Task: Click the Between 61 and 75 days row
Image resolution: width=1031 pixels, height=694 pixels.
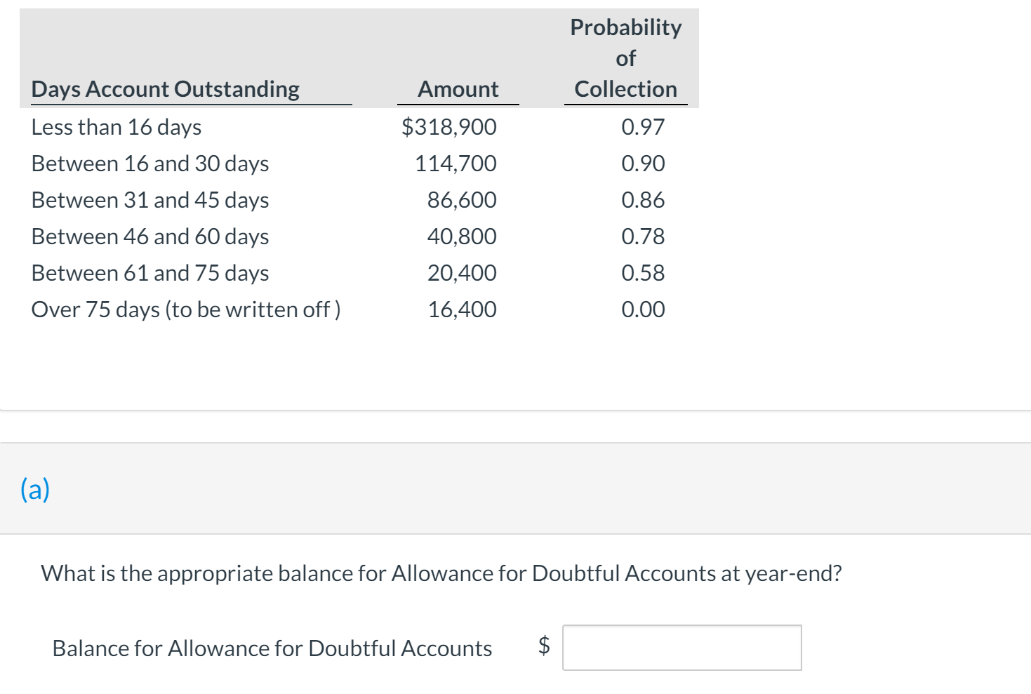Action: (x=149, y=273)
